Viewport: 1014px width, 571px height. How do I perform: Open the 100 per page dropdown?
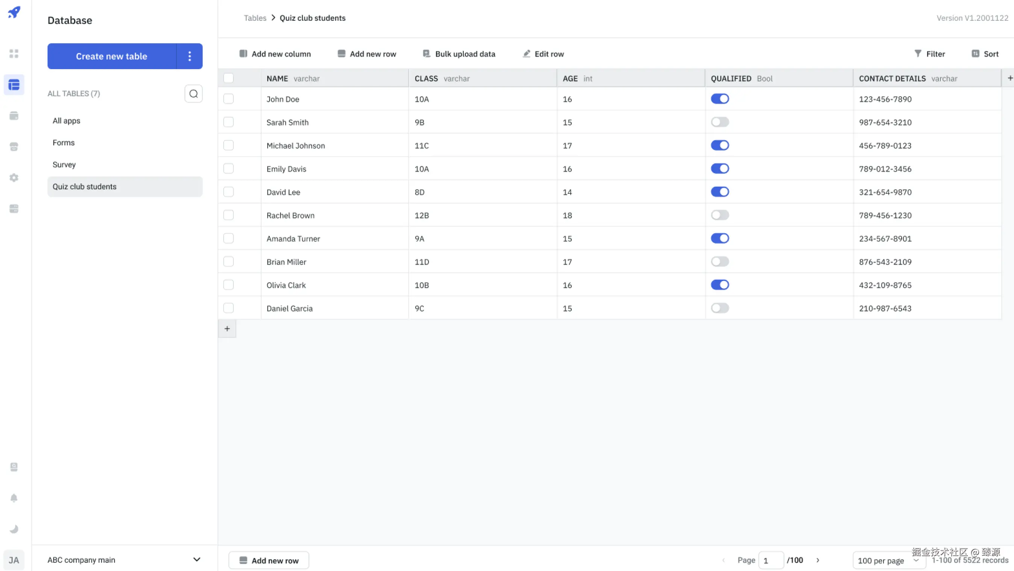(x=888, y=560)
